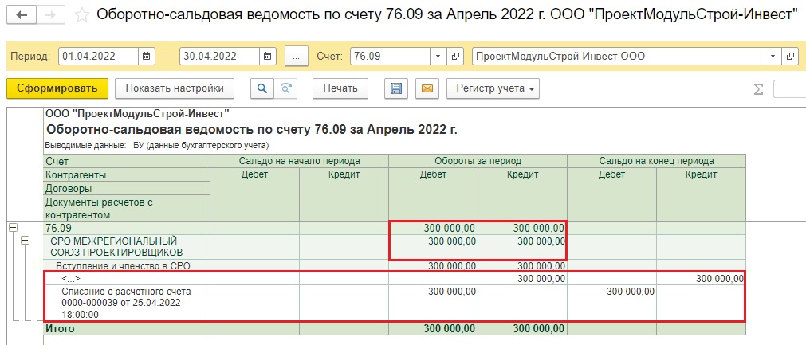Select СРО МЕЖРЕГИОНАЛЬНЫЙ СОЮЗ ПРОЕКТИРОВЩИКОВ cell
Viewport: 806px width, 345px height.
pos(127,247)
